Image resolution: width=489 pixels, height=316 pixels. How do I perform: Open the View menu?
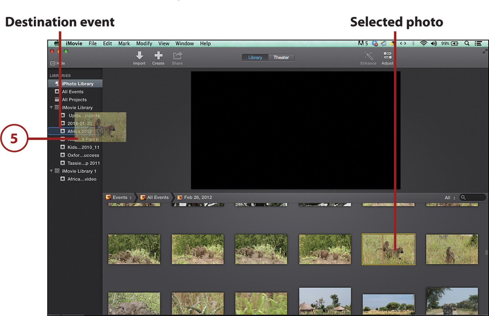coord(164,43)
